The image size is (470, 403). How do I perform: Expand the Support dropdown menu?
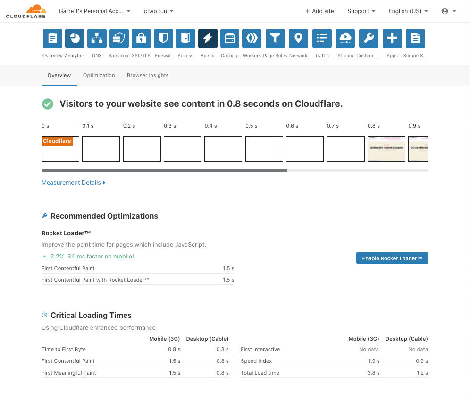(x=361, y=11)
